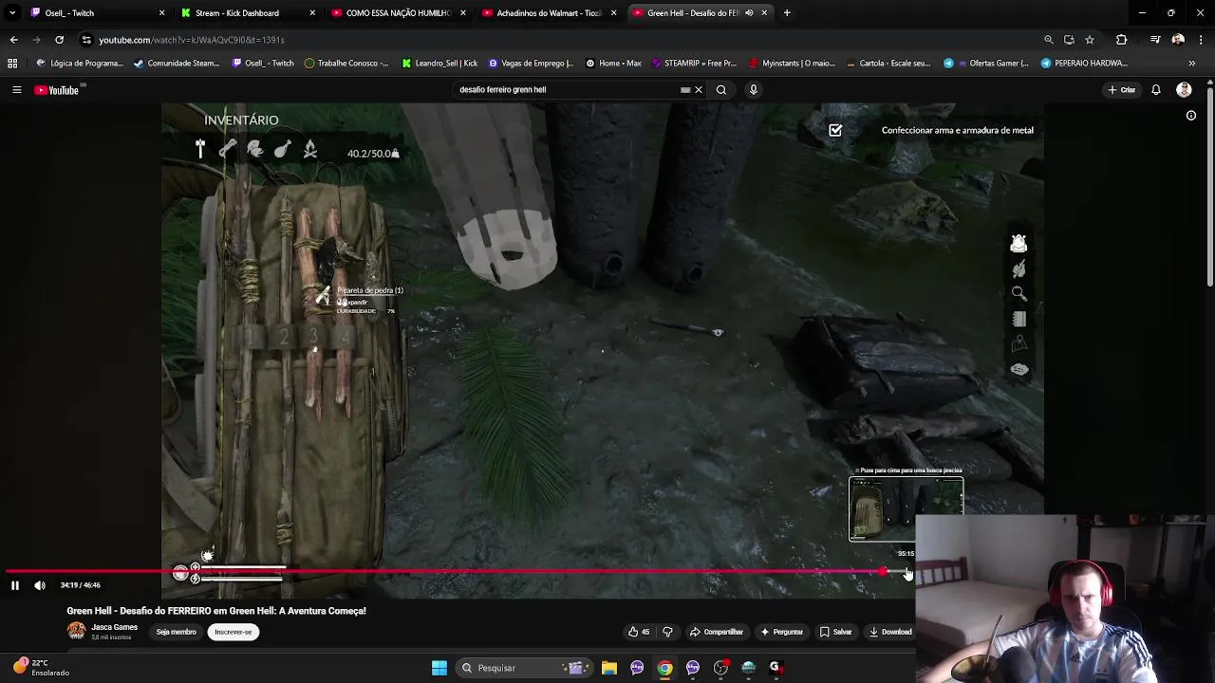Go to YouTube home via logo
Screen dimensions: 1215x683
pyautogui.click(x=57, y=90)
